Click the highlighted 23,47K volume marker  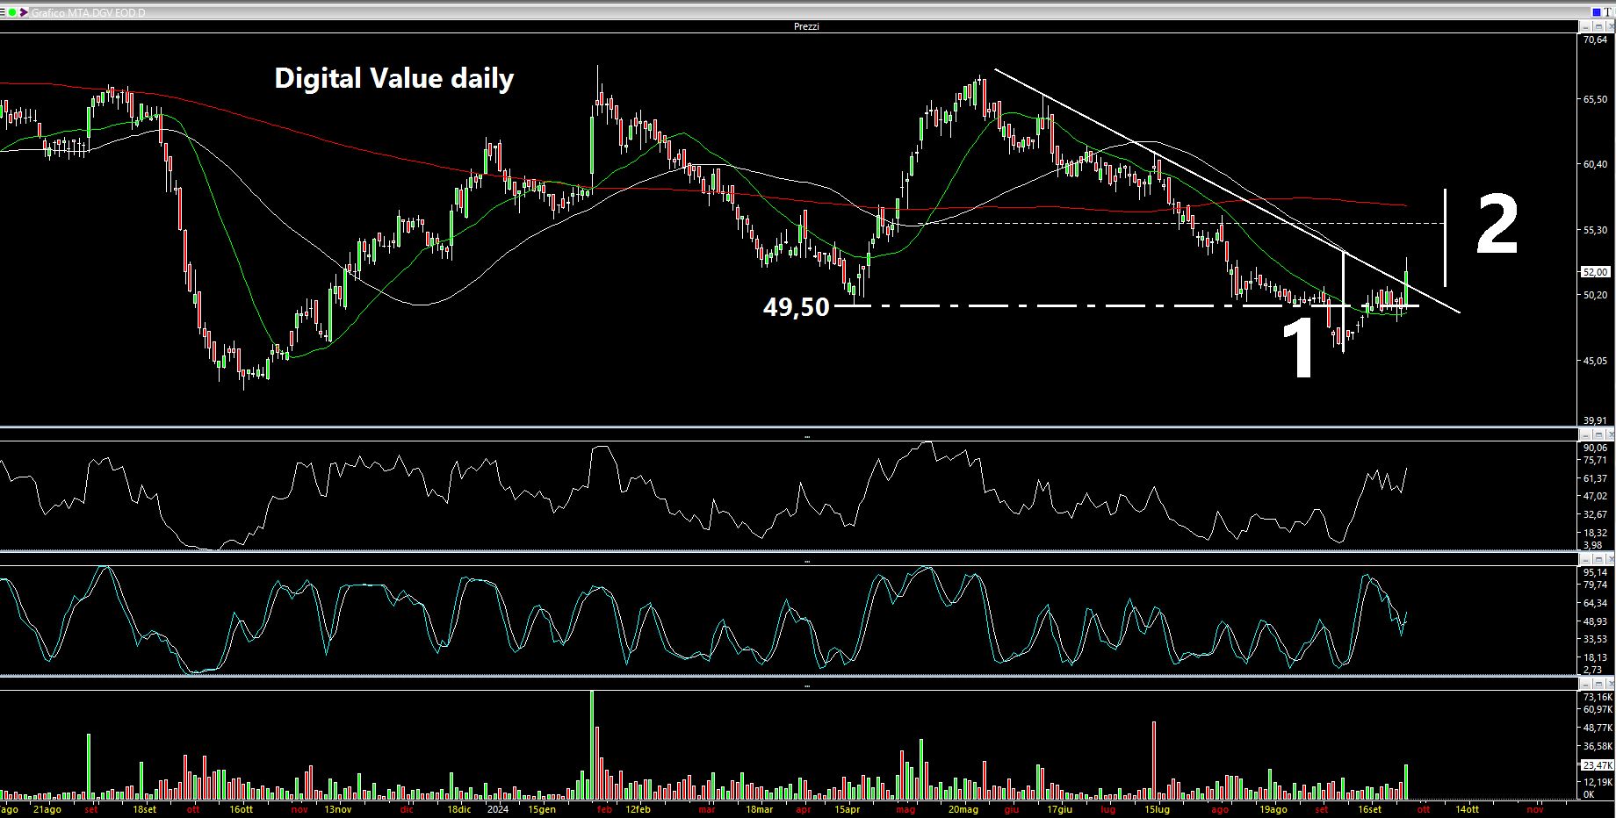pyautogui.click(x=1597, y=765)
